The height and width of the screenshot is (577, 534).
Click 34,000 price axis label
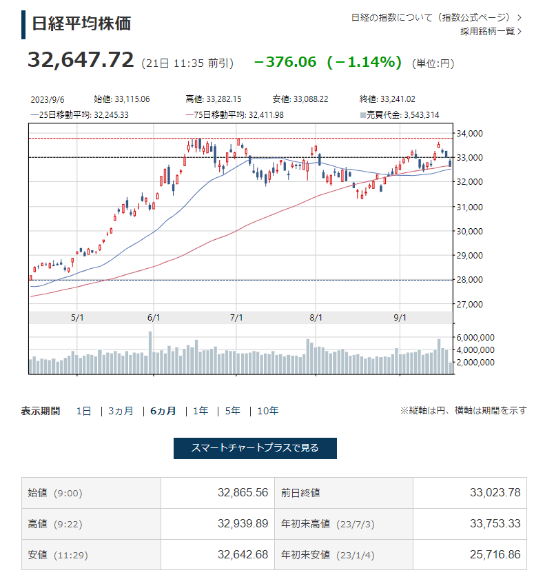pyautogui.click(x=470, y=134)
